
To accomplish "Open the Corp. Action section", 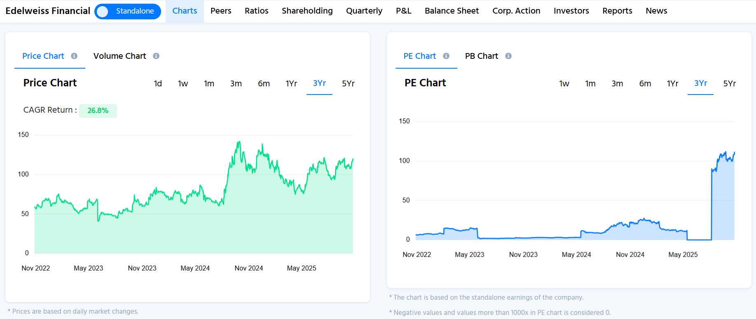I will pyautogui.click(x=516, y=11).
